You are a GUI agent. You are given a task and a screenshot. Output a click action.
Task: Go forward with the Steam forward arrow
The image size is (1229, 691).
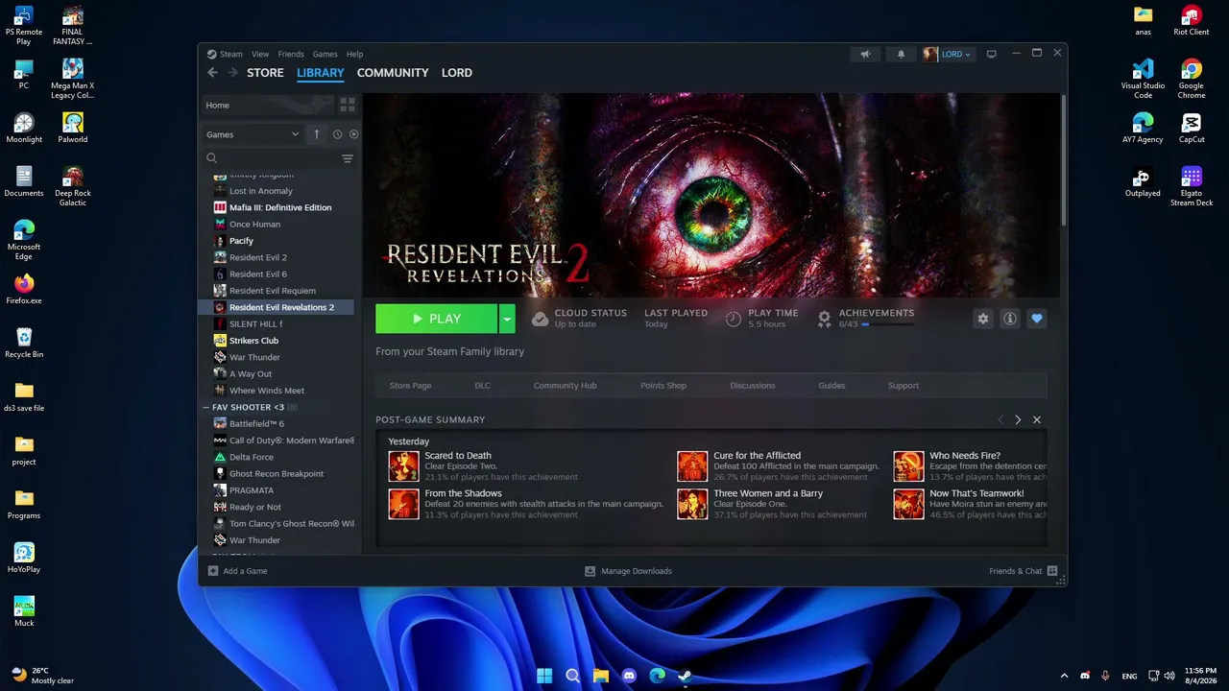point(232,73)
